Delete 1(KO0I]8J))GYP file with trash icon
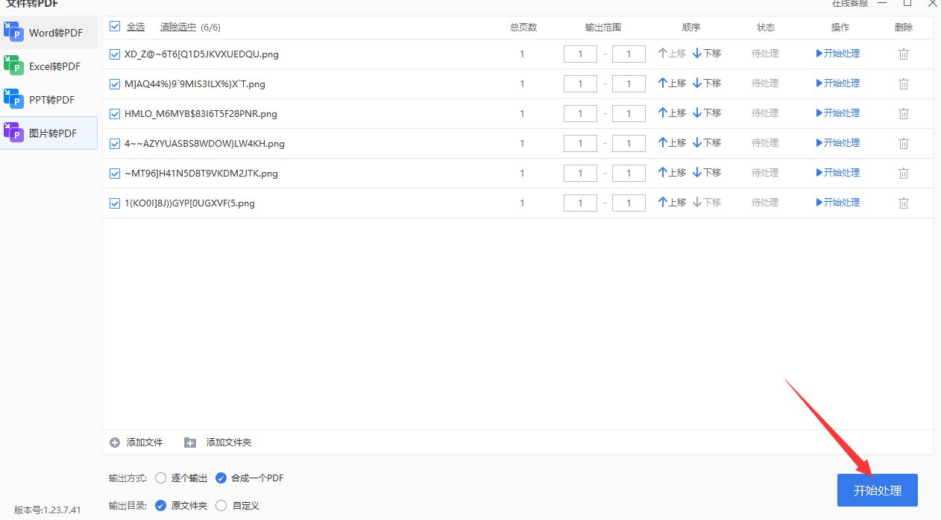The image size is (941, 520). (903, 202)
